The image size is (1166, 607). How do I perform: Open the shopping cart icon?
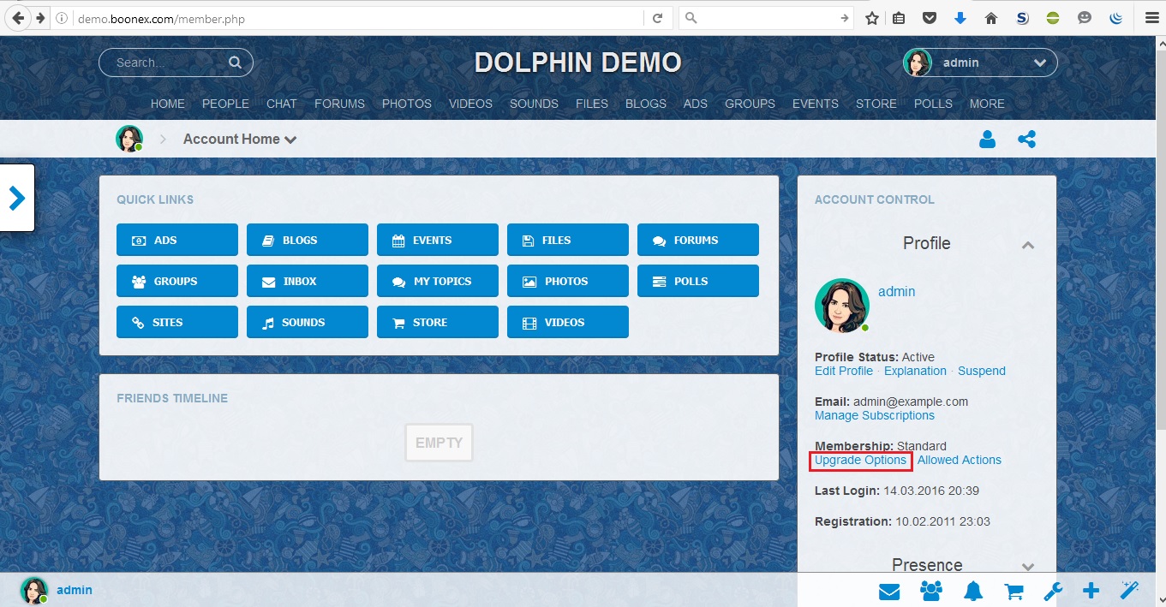tap(1014, 591)
